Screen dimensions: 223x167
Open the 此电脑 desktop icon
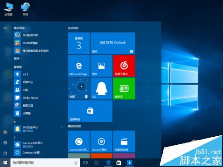coord(8,9)
